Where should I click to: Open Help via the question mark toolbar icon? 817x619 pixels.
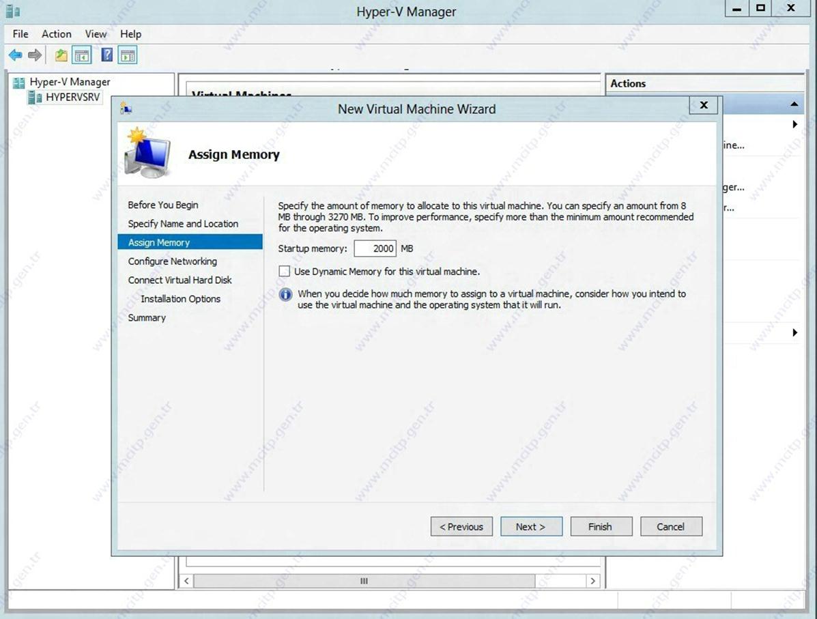[x=106, y=55]
